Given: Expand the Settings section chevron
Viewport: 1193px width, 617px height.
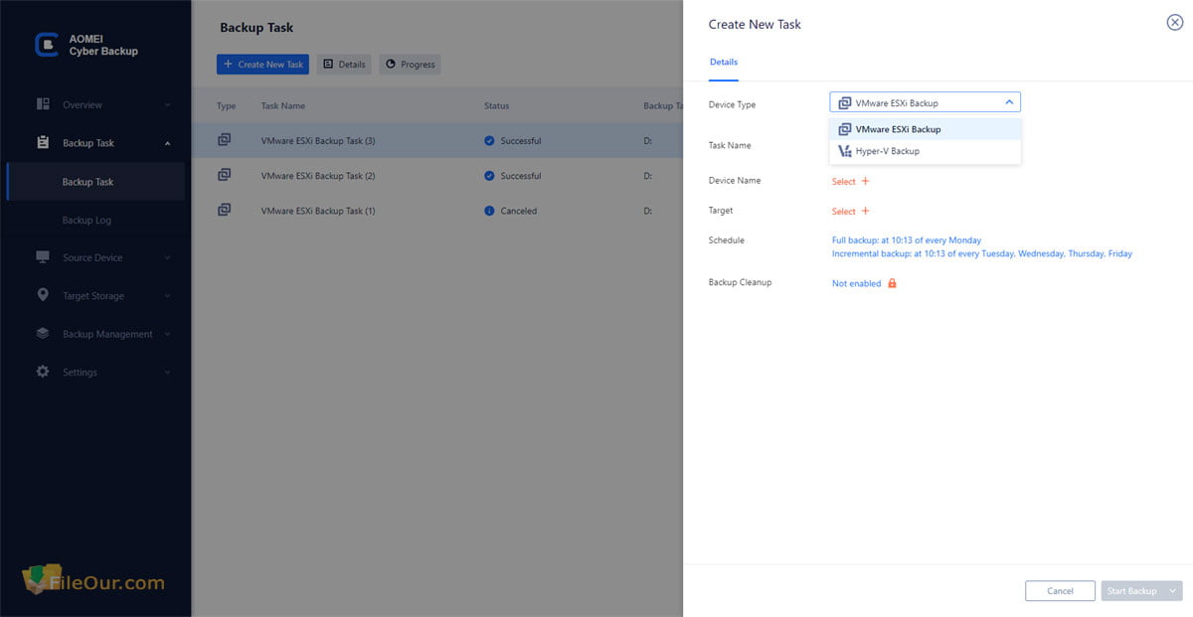Looking at the screenshot, I should [x=167, y=373].
